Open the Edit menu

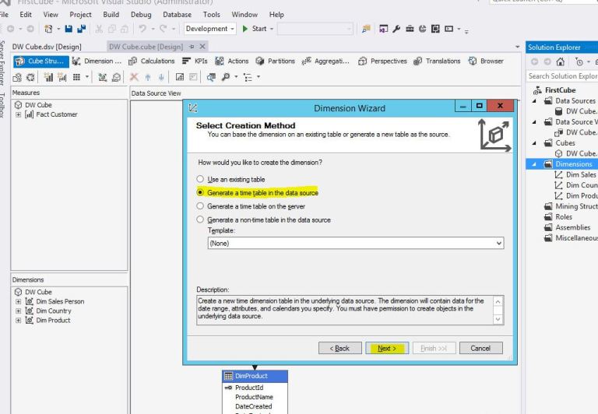[x=26, y=15]
